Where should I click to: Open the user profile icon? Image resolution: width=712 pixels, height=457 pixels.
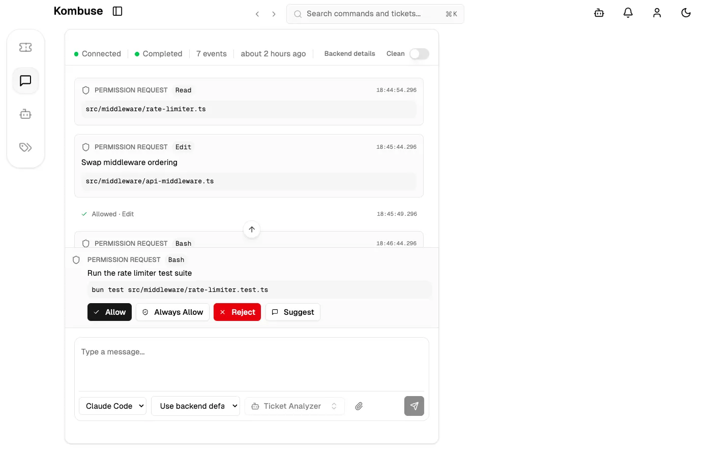[657, 13]
